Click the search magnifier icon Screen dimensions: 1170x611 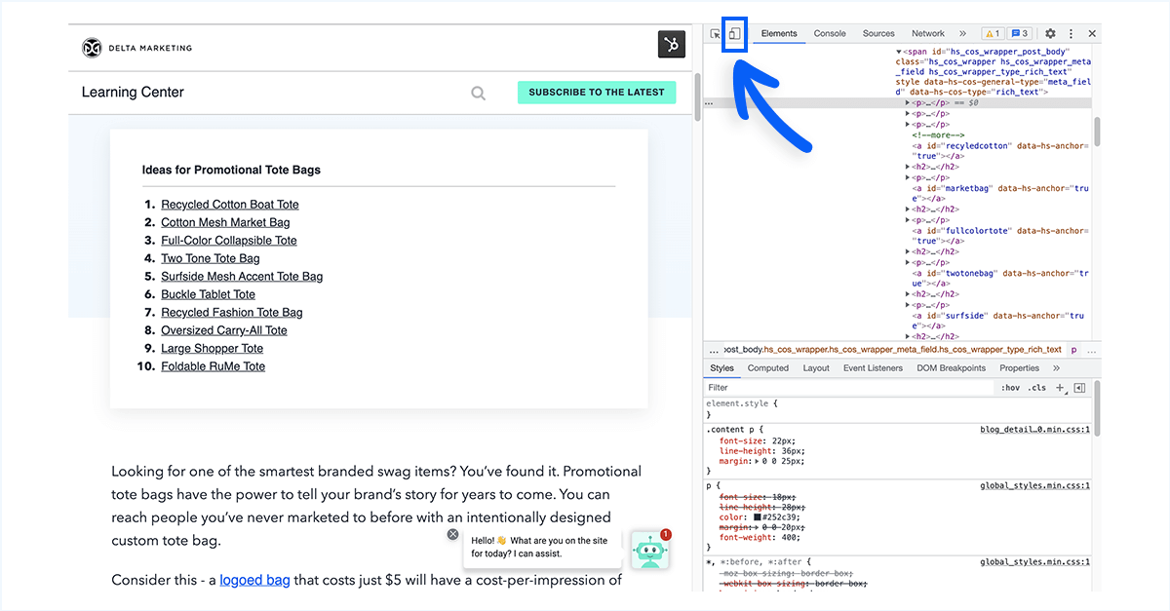[x=478, y=94]
